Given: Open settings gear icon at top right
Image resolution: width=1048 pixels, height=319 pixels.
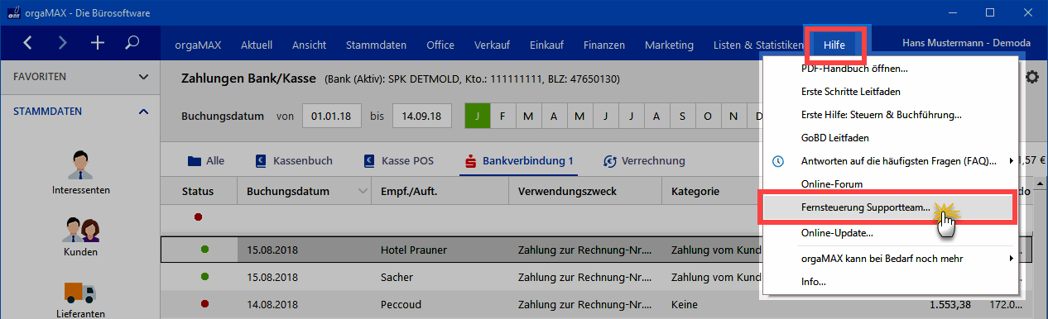Looking at the screenshot, I should [x=1032, y=77].
